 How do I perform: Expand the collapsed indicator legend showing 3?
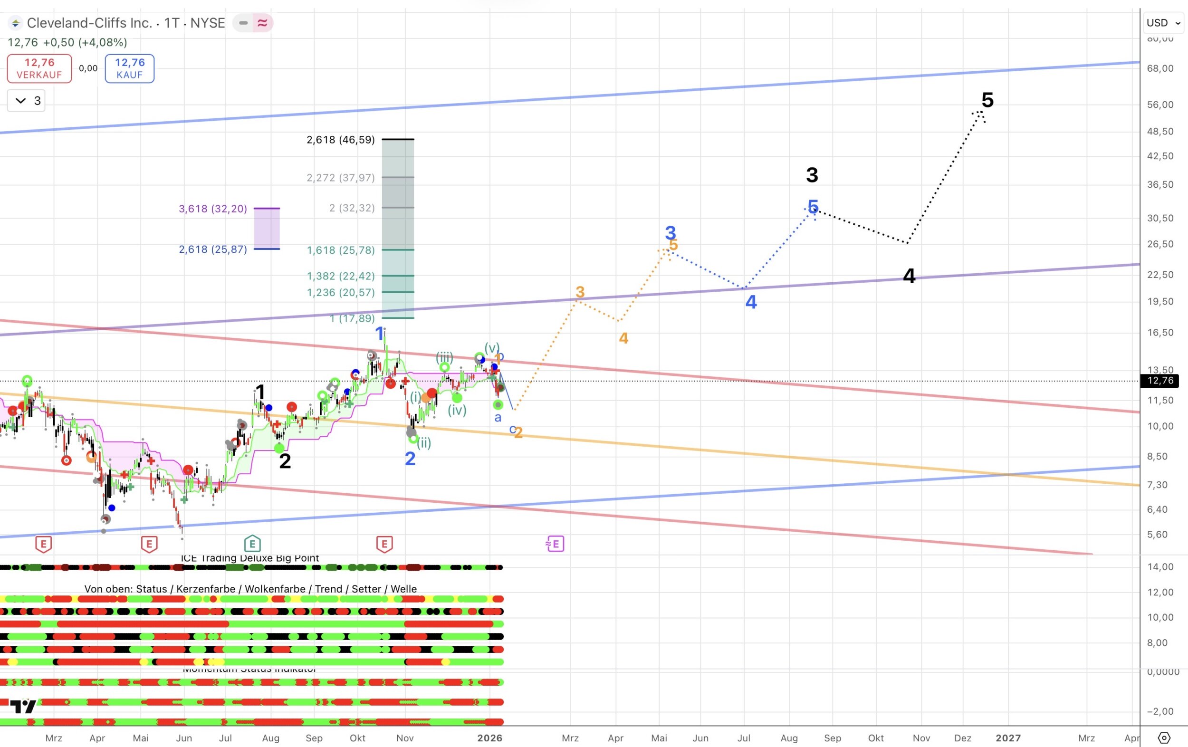tap(27, 101)
